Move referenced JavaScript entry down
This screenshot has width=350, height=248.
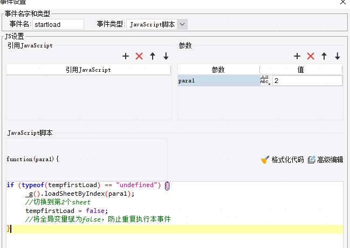(166, 56)
